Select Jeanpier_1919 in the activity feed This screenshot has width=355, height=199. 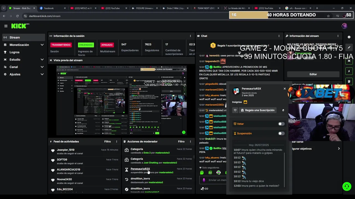pyautogui.click(x=66, y=150)
